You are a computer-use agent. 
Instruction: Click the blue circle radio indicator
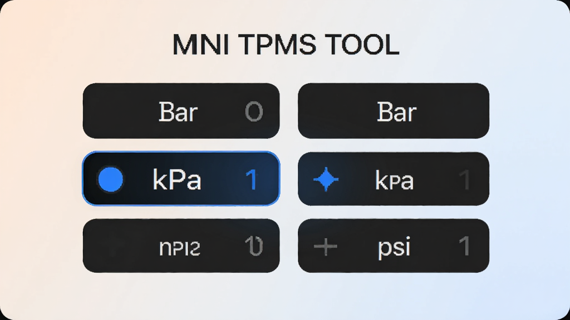(111, 179)
